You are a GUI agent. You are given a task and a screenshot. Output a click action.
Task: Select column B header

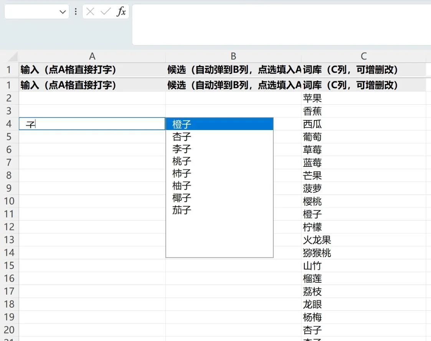[x=233, y=56]
